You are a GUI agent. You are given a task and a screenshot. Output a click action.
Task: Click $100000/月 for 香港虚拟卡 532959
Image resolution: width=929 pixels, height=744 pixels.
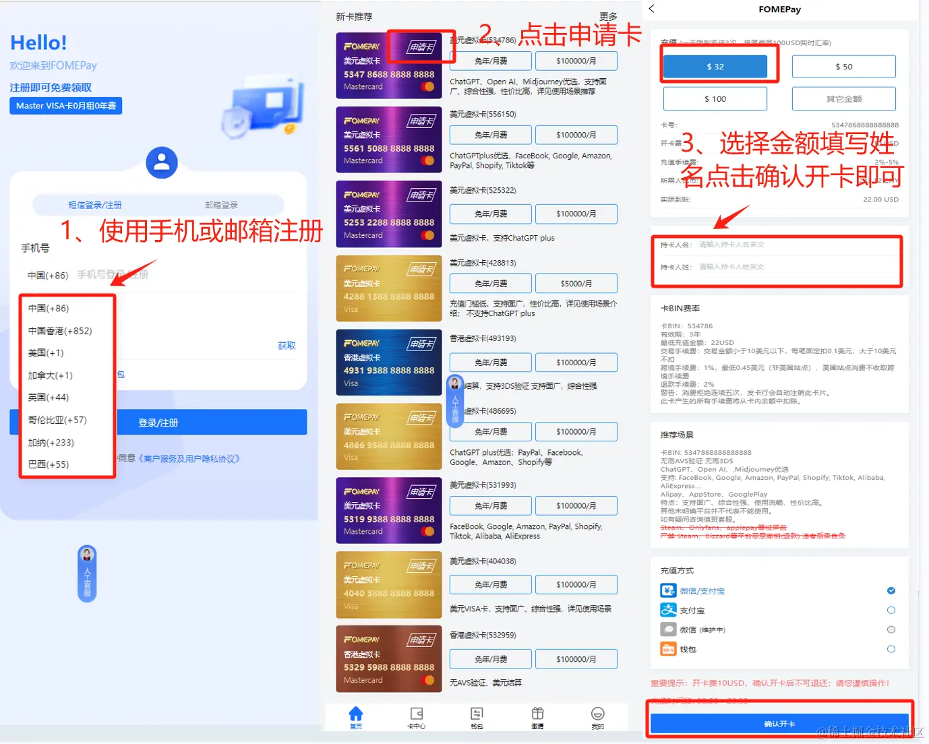tap(576, 659)
